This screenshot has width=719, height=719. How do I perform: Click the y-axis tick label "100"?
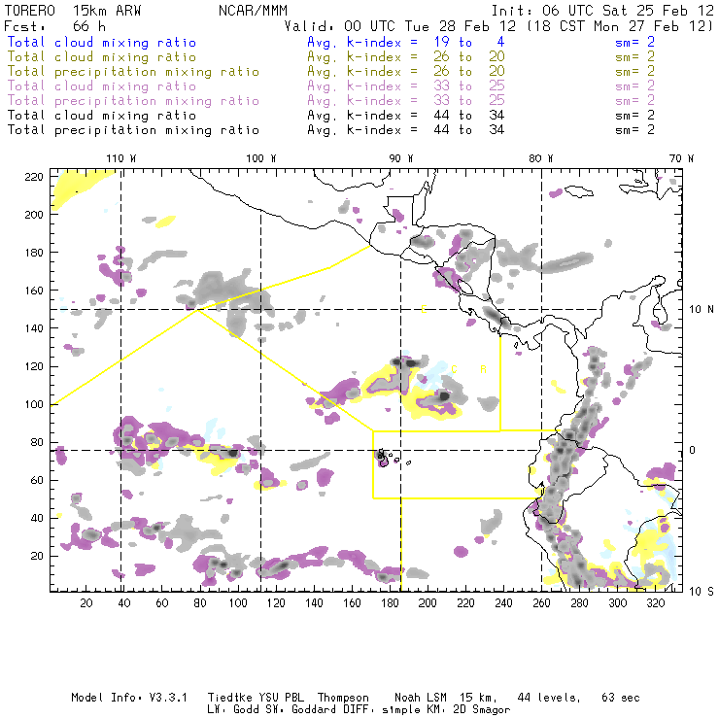tap(34, 404)
